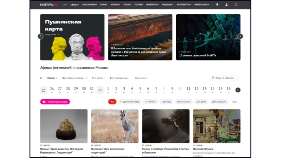The height and width of the screenshot is (158, 281).
Task: Remove the Москва filter
Action: 57,78
